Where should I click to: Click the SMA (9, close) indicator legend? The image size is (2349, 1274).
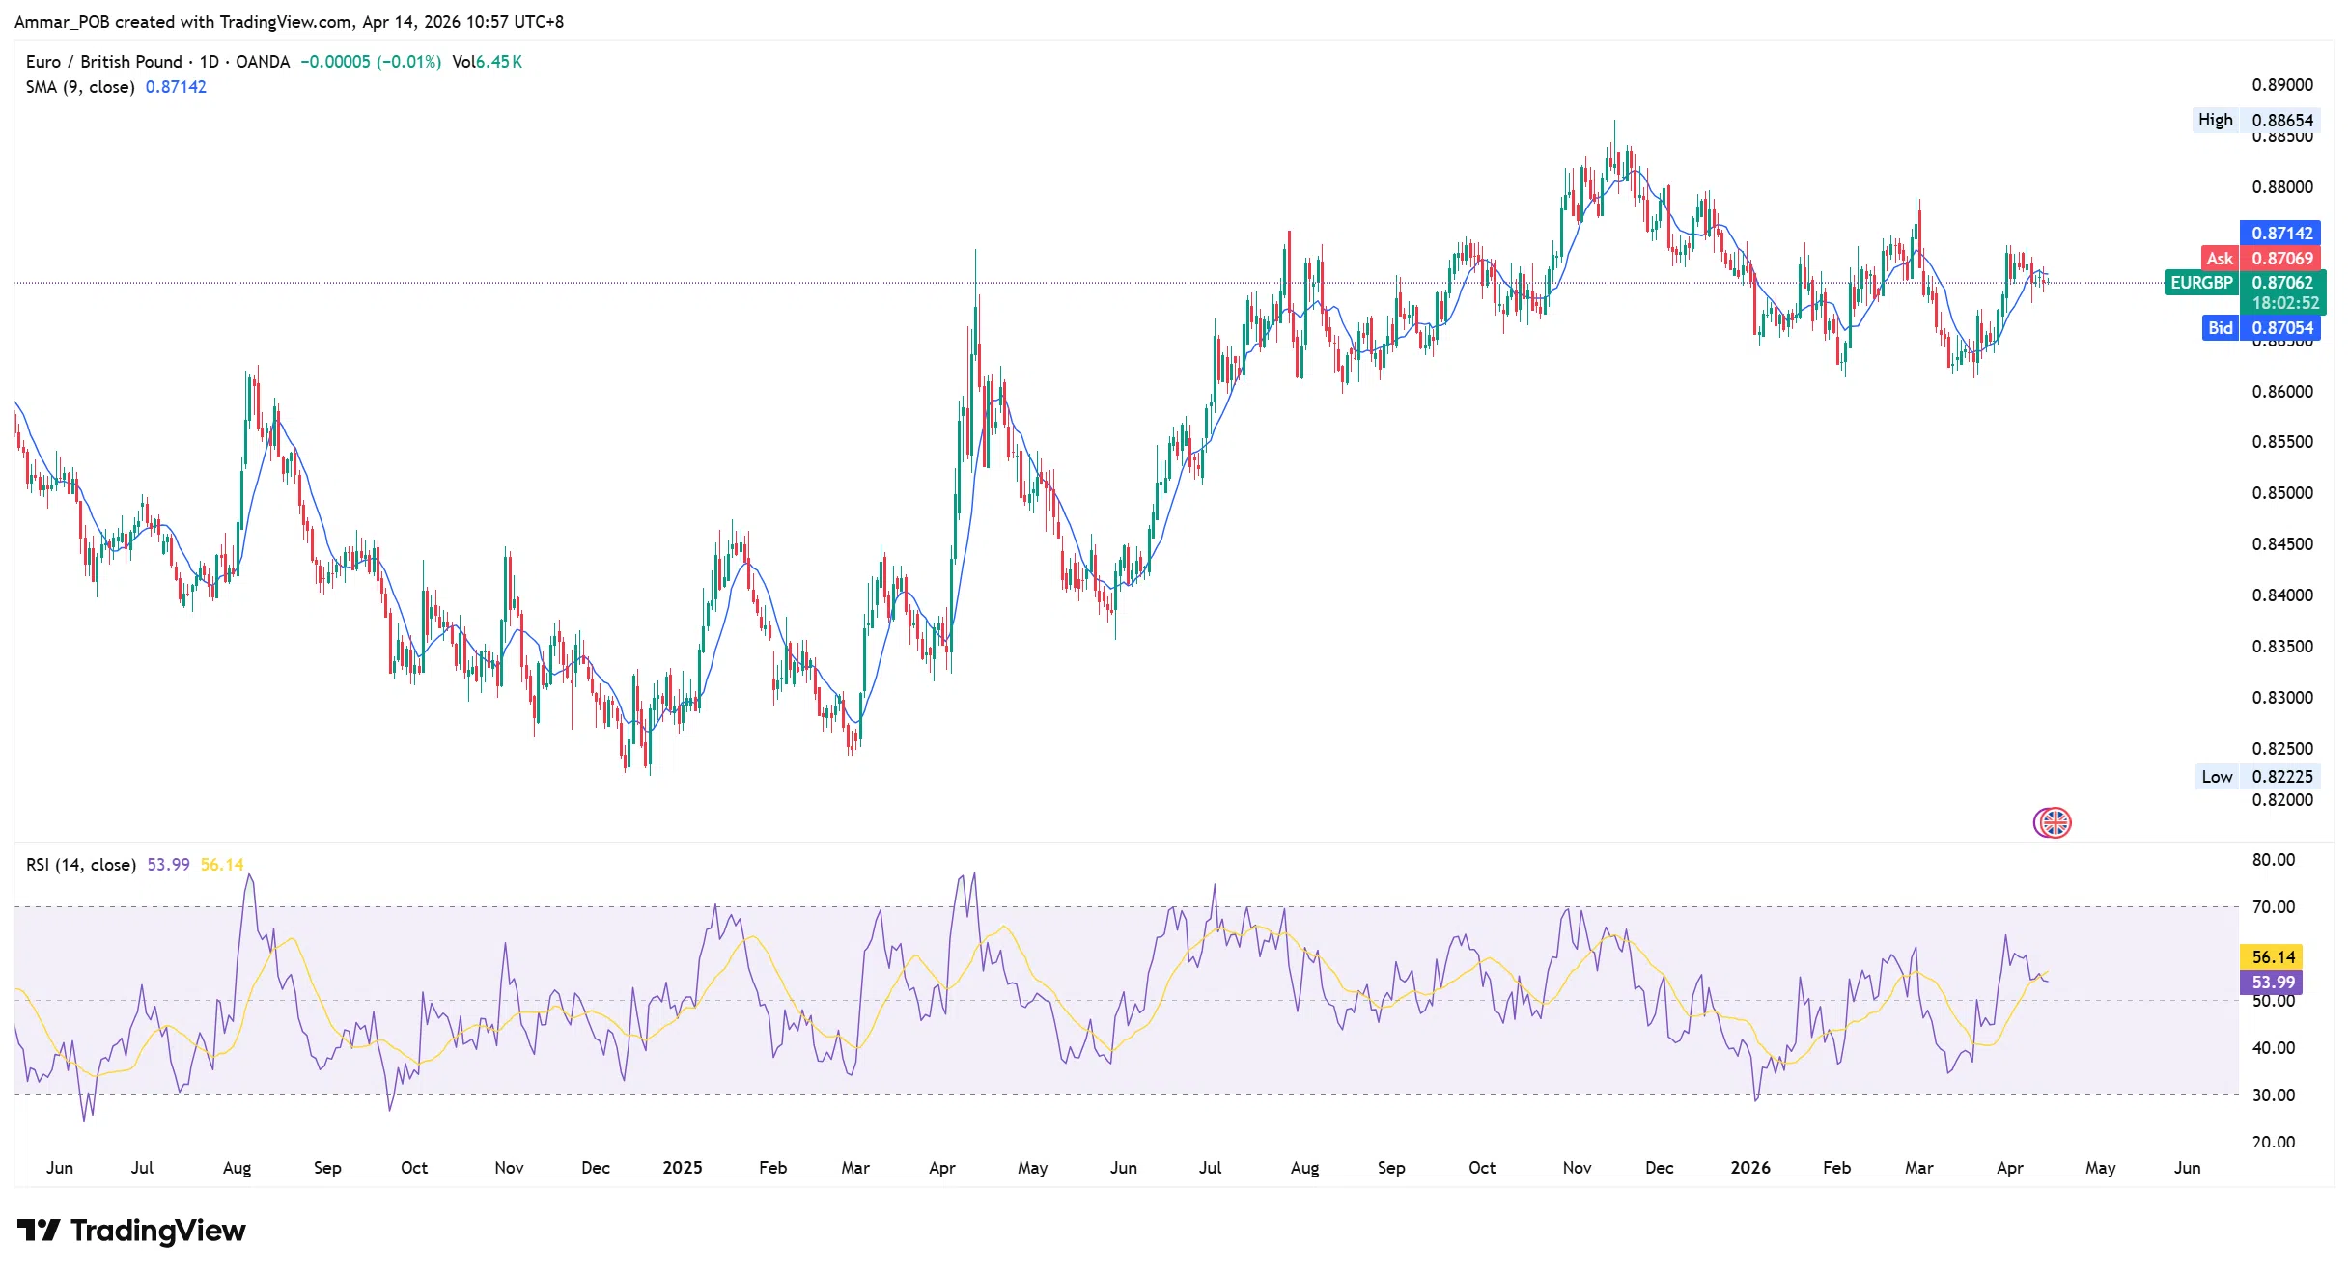(80, 87)
